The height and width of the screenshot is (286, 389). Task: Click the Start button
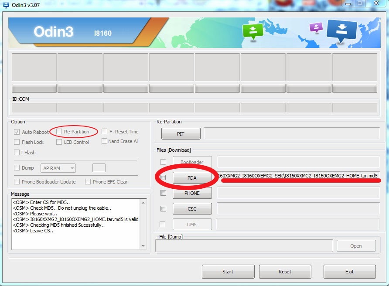coord(228,272)
